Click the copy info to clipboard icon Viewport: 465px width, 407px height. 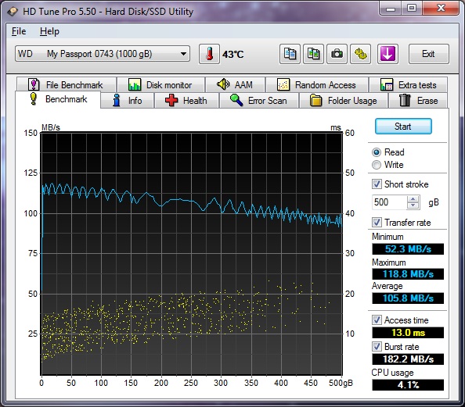[x=290, y=54]
